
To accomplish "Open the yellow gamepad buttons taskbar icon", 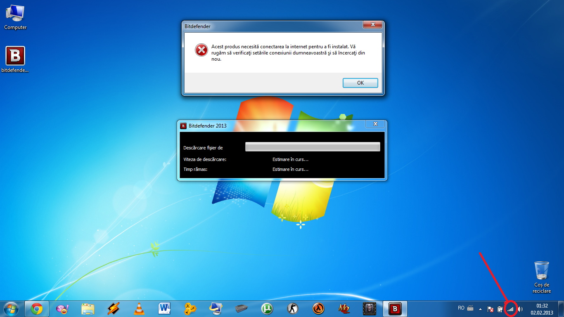I will pos(190,309).
